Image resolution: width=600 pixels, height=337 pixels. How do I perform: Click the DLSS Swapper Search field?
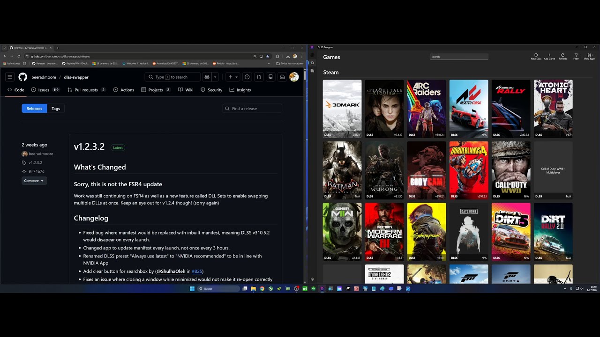pos(459,57)
